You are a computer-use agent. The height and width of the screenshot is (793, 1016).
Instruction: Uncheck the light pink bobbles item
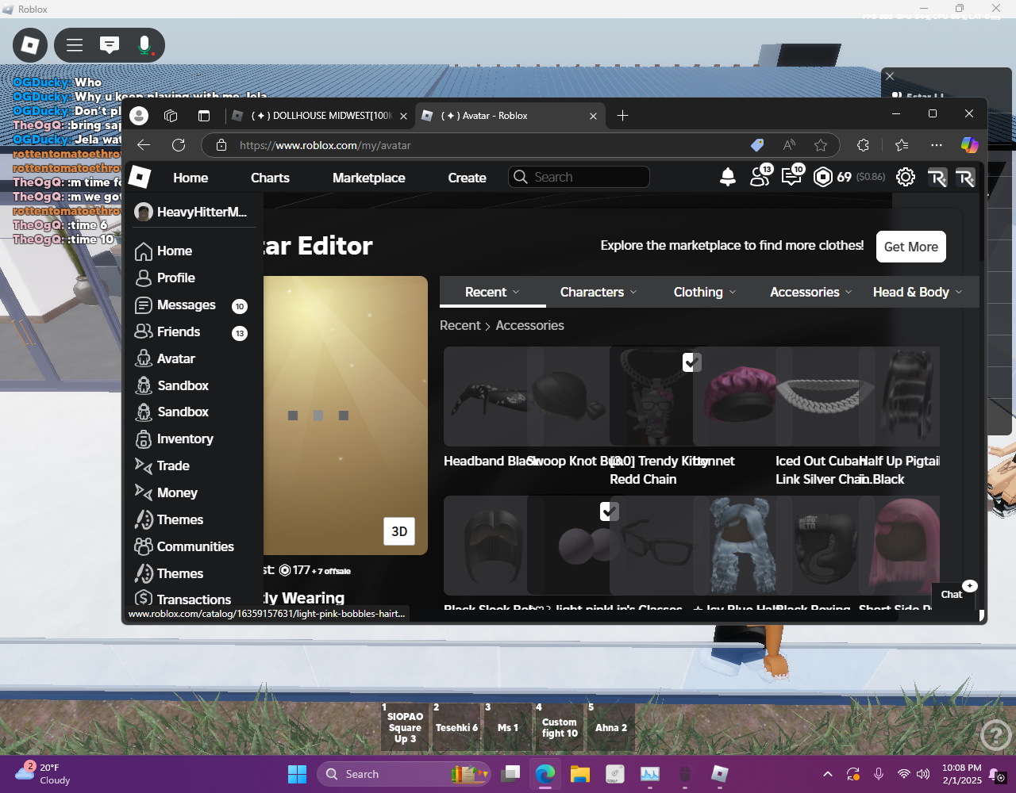tap(609, 511)
